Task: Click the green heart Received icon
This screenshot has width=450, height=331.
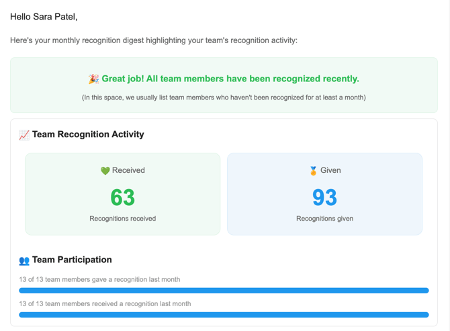Action: coord(105,171)
